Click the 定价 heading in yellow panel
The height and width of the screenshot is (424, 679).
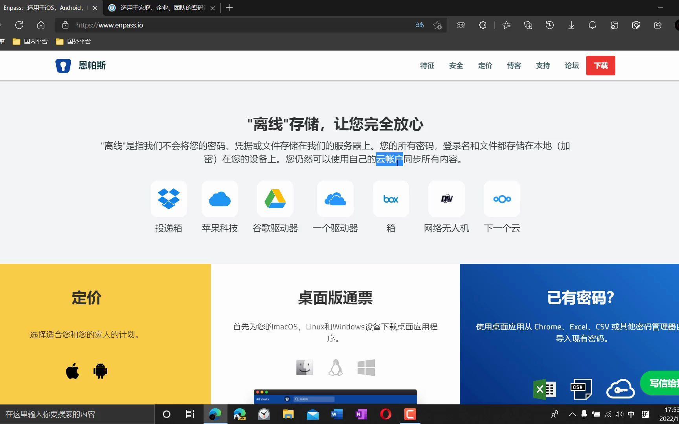tap(86, 298)
